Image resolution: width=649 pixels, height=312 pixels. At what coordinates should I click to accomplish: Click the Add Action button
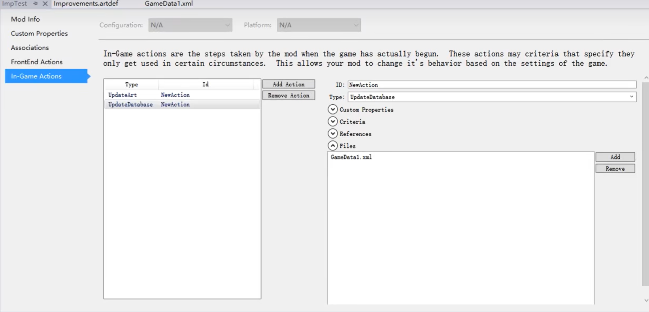coord(289,84)
